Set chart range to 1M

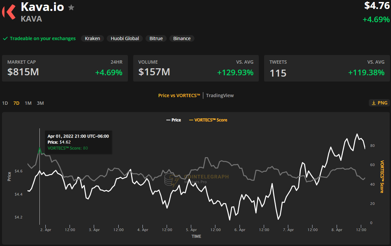point(28,103)
